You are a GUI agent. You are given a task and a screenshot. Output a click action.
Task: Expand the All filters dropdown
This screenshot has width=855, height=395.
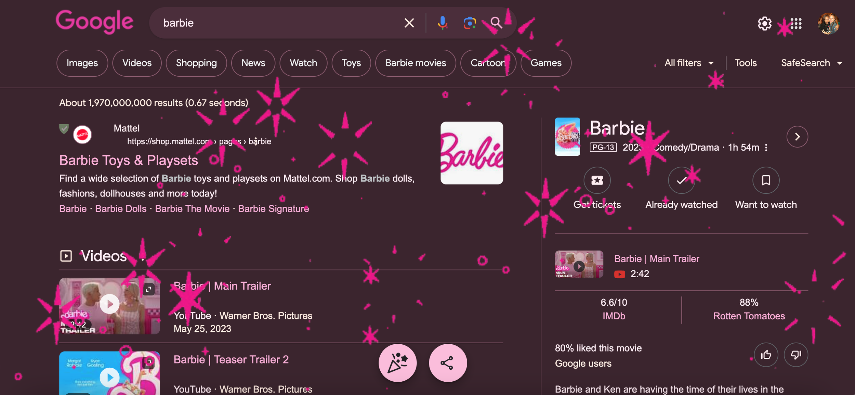pyautogui.click(x=689, y=63)
